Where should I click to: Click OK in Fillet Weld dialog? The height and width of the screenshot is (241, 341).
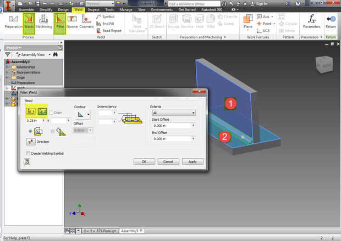click(x=144, y=161)
